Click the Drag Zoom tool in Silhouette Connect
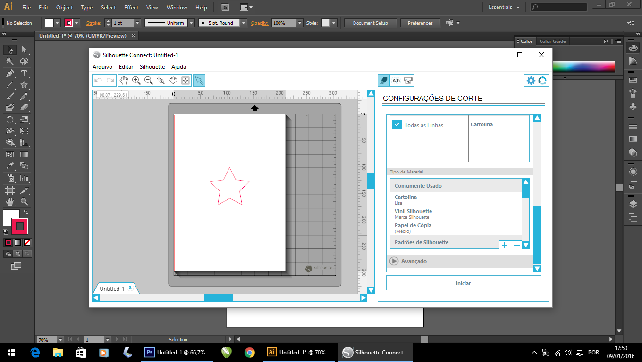The image size is (642, 362). tap(173, 81)
